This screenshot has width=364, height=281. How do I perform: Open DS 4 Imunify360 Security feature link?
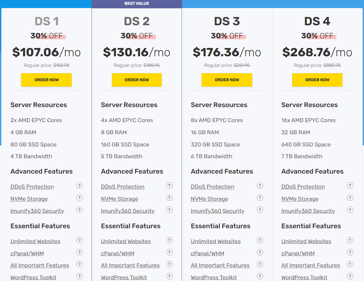click(308, 211)
